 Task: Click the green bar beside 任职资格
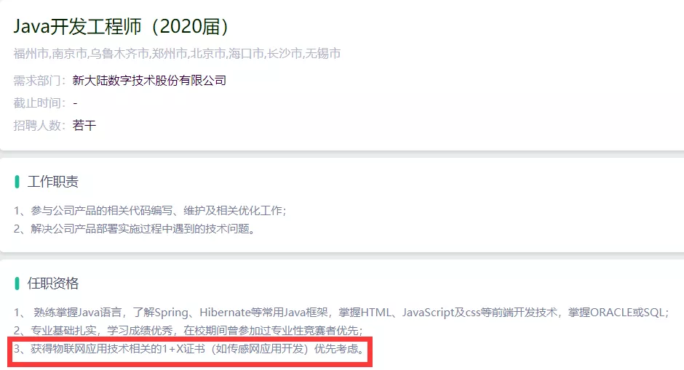[x=17, y=283]
